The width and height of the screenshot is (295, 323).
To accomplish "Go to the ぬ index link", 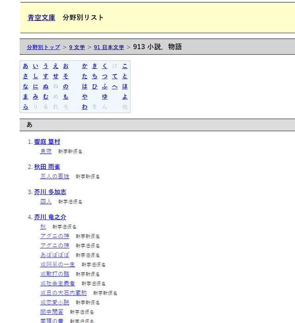I will tap(46, 86).
